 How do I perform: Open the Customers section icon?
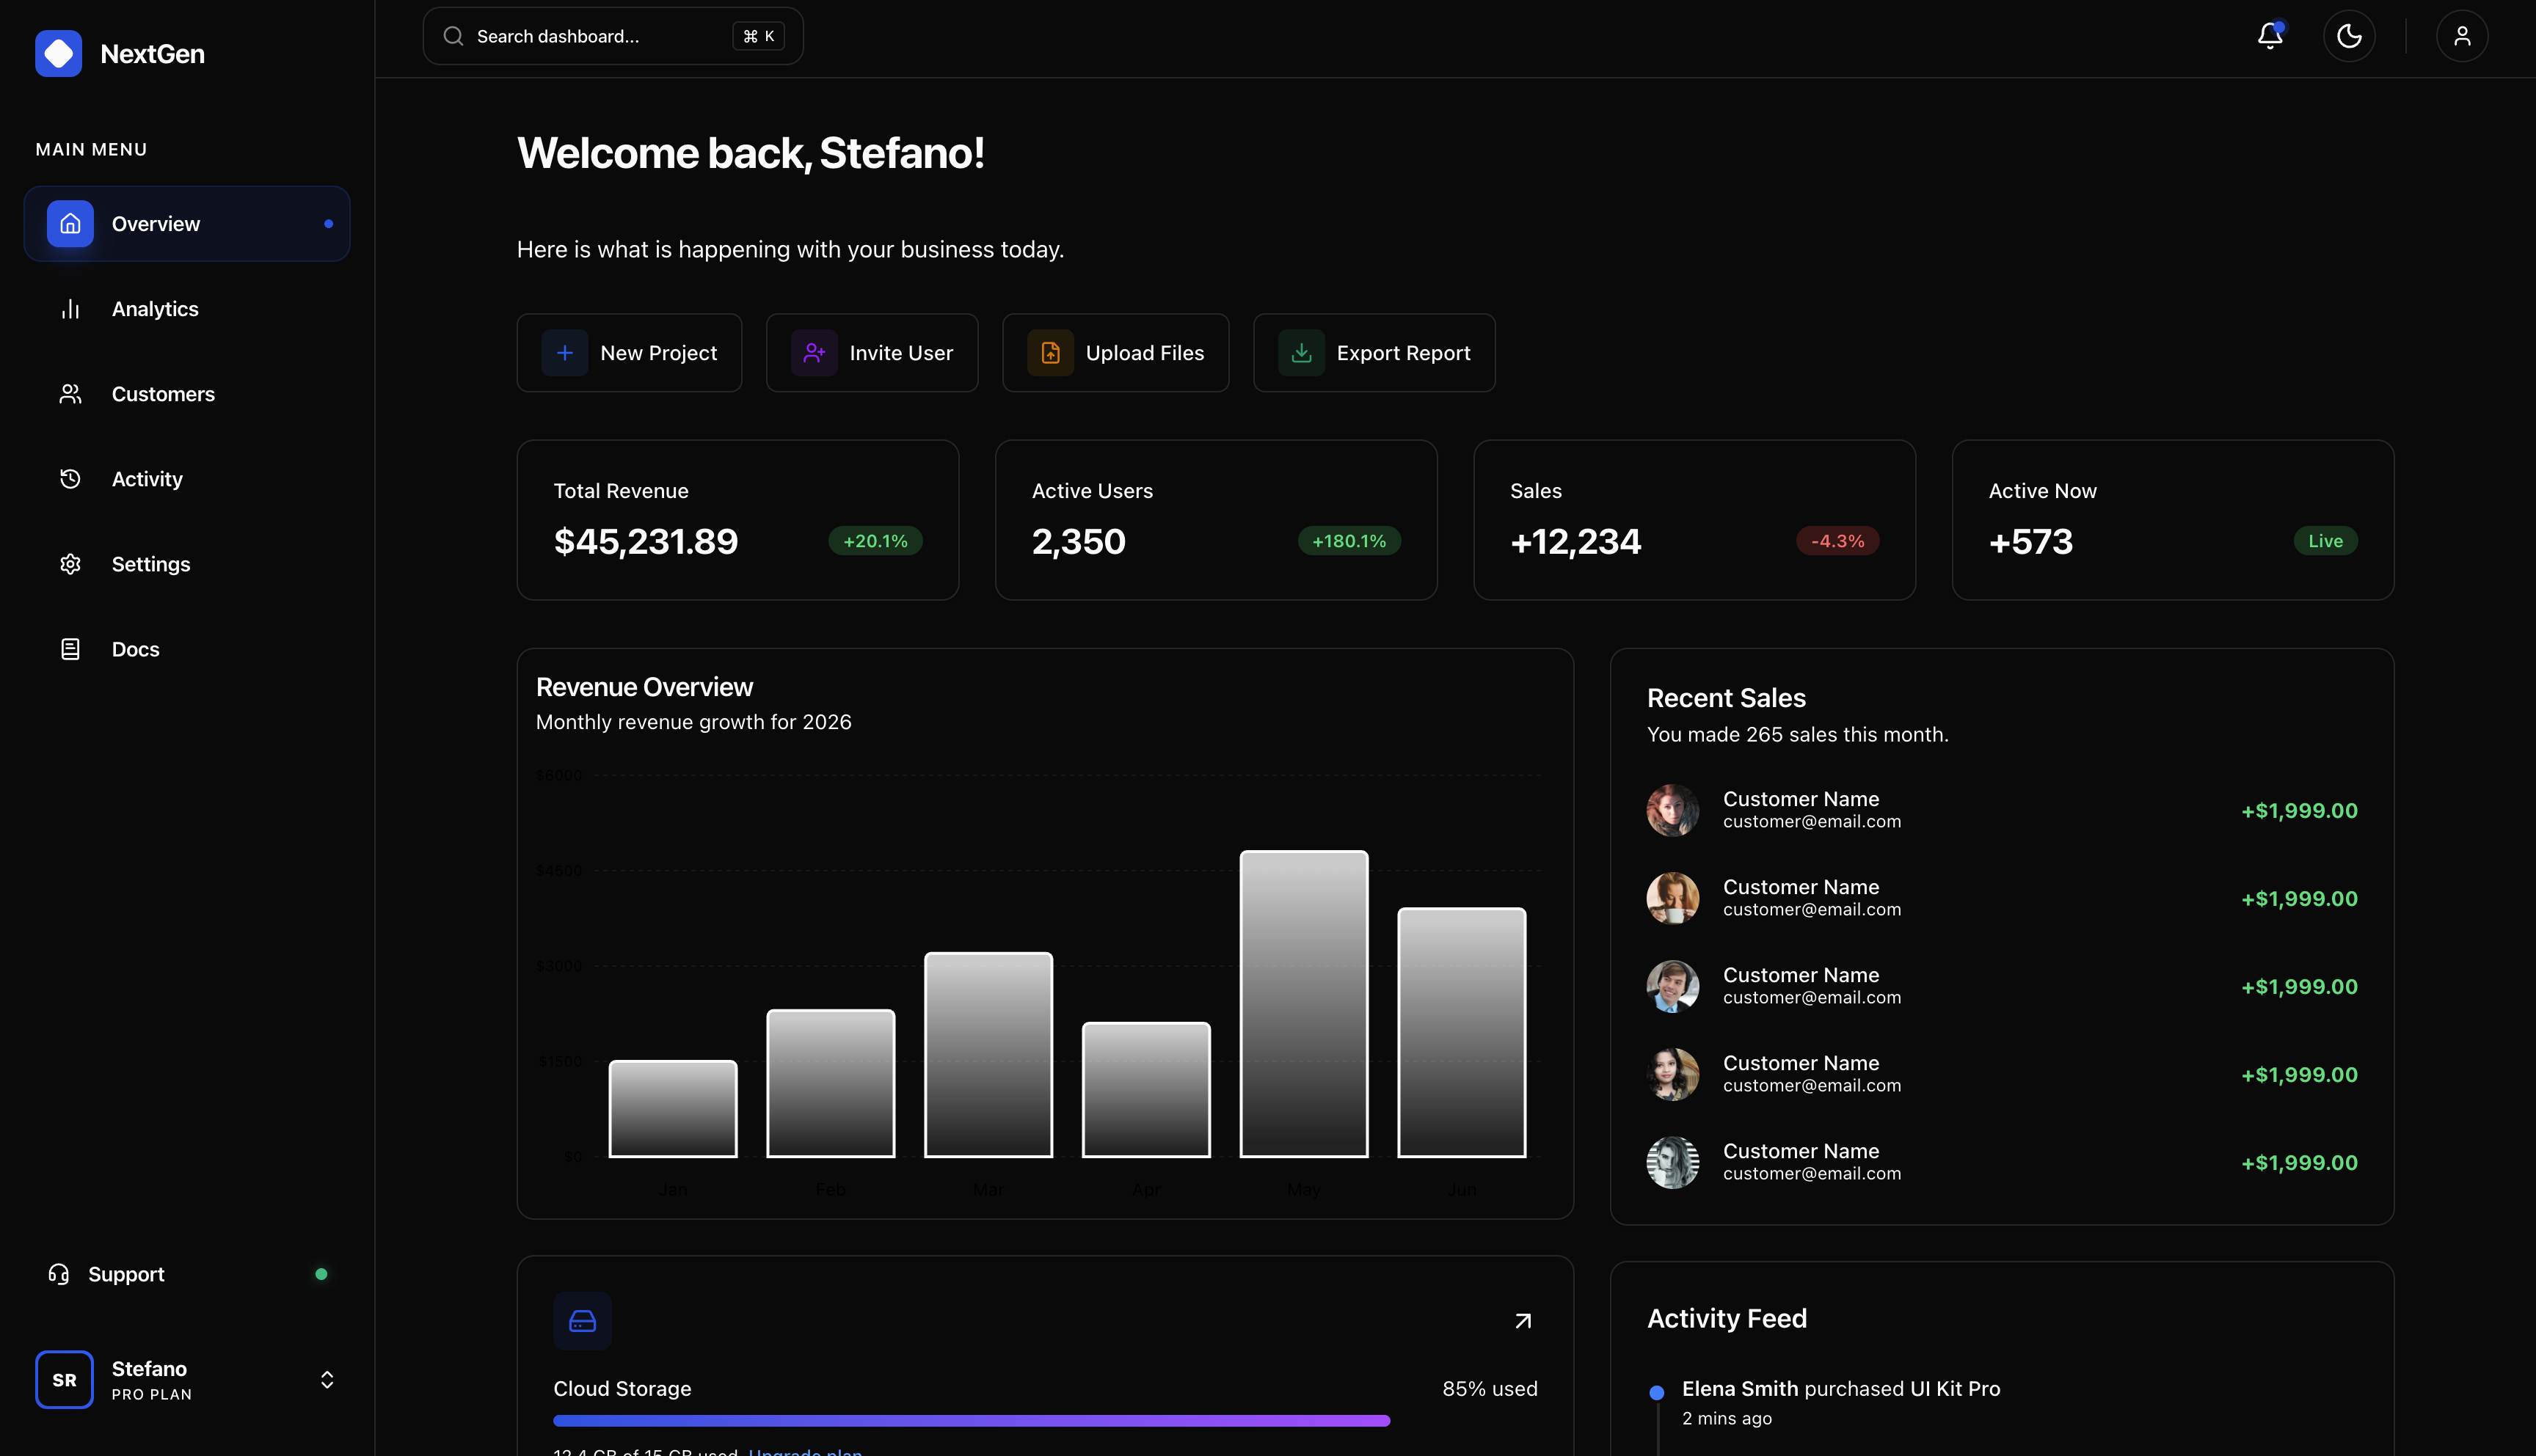pyautogui.click(x=70, y=394)
